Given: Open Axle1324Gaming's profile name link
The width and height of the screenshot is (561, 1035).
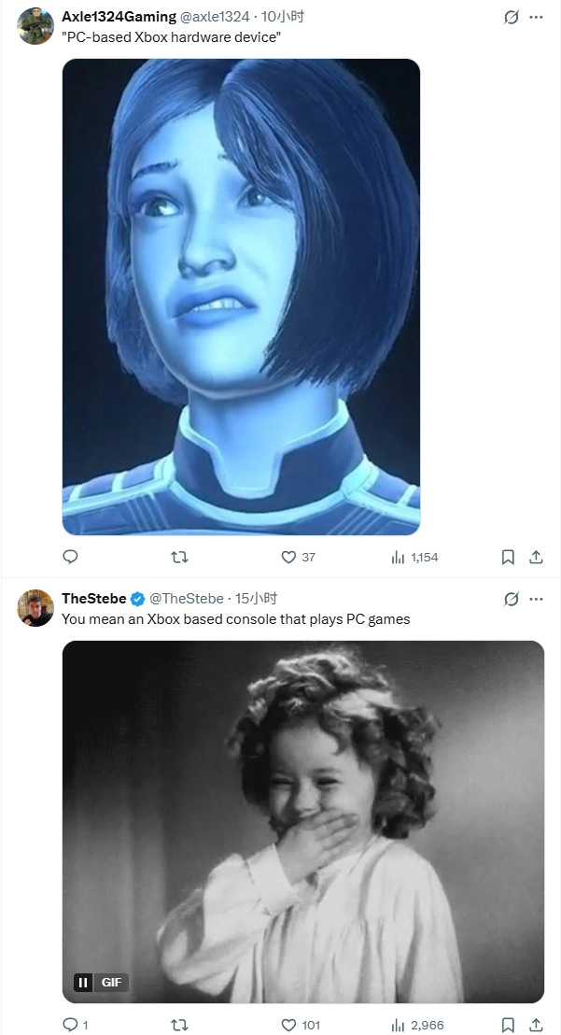Looking at the screenshot, I should [119, 17].
